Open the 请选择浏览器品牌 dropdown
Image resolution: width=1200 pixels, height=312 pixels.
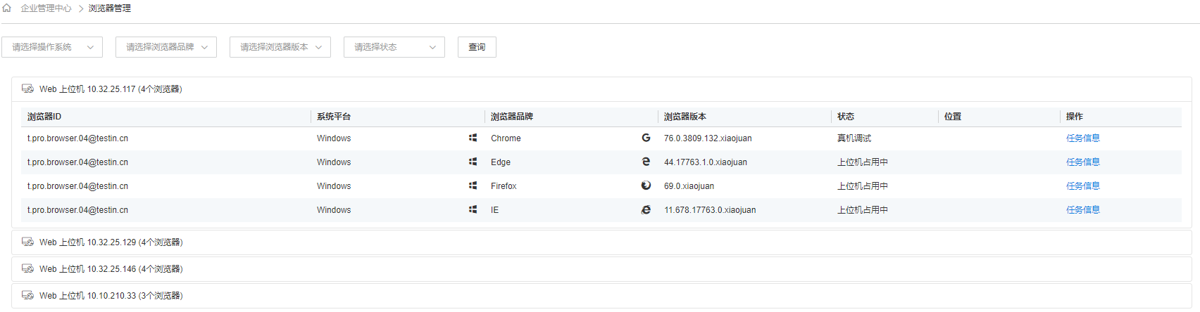tap(166, 47)
